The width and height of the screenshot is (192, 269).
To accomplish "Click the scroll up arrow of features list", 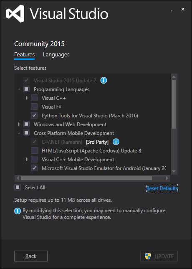I will [174, 77].
